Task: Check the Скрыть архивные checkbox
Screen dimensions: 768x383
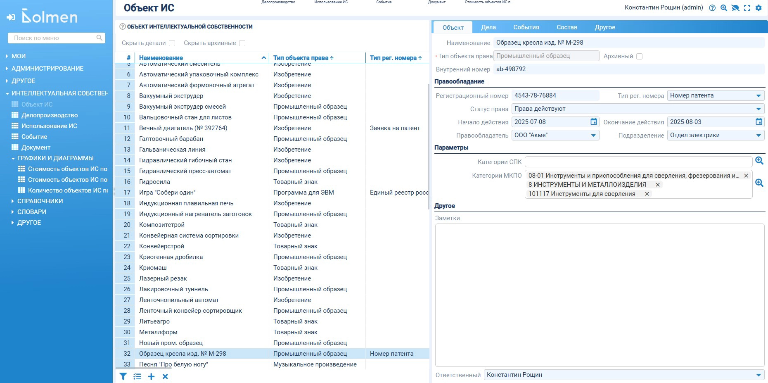Action: 242,43
